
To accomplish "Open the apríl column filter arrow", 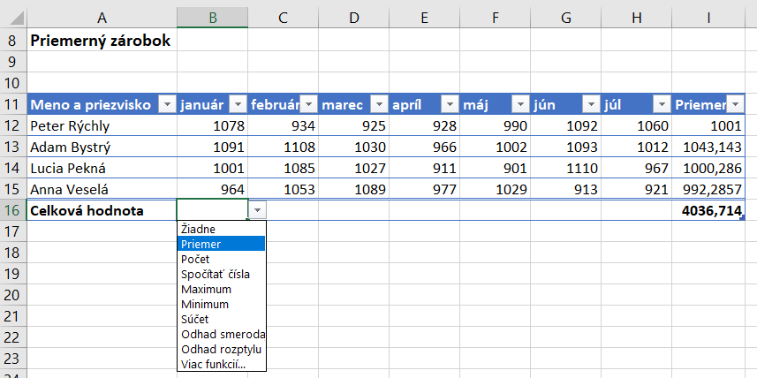I will click(x=450, y=104).
